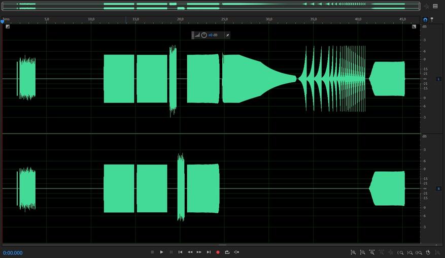Viewport: 445px width, 258px height.
Task: Click the Play button in transport controls
Action: [x=161, y=252]
